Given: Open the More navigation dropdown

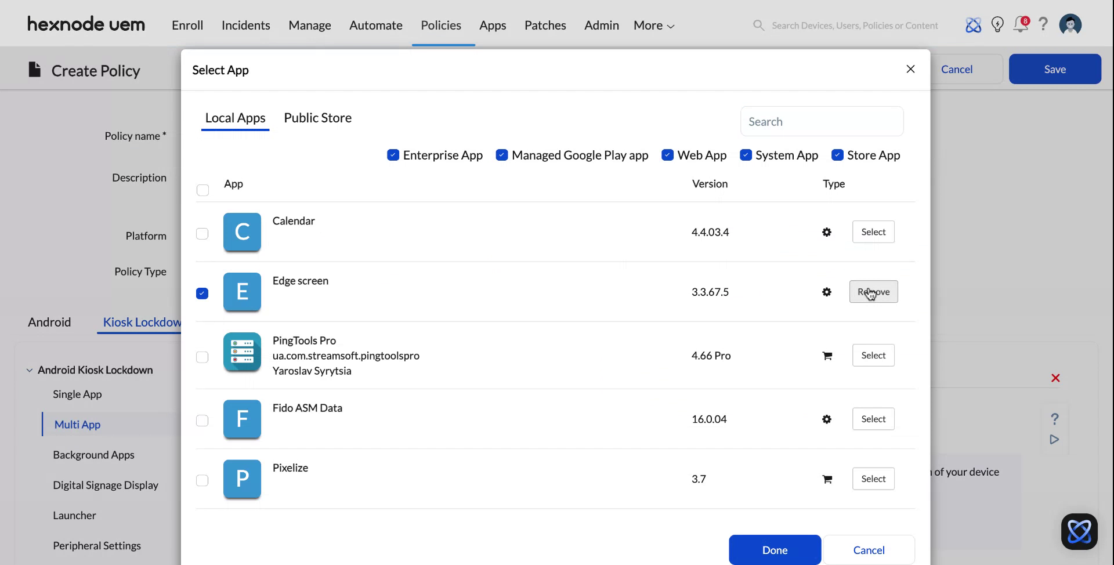Looking at the screenshot, I should coord(652,25).
